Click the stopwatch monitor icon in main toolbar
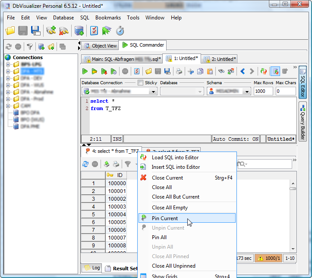 pos(120,31)
